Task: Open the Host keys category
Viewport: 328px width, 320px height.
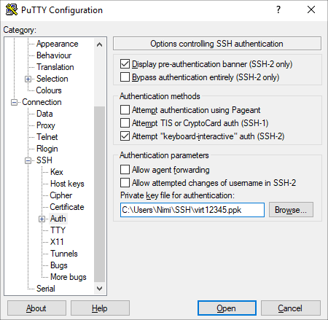Action: click(x=67, y=184)
